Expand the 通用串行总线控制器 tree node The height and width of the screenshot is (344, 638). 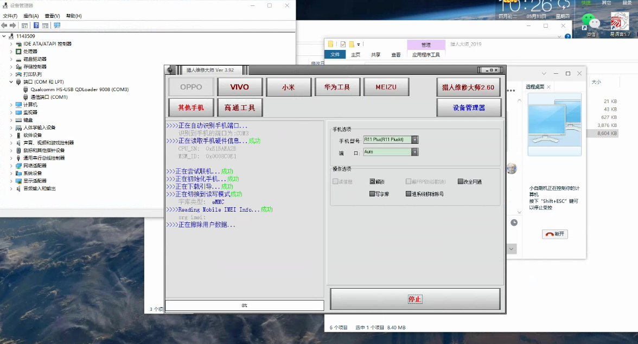(11, 158)
